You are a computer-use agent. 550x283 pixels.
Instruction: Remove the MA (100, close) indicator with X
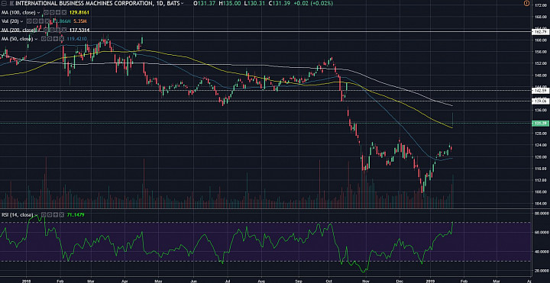pyautogui.click(x=64, y=12)
